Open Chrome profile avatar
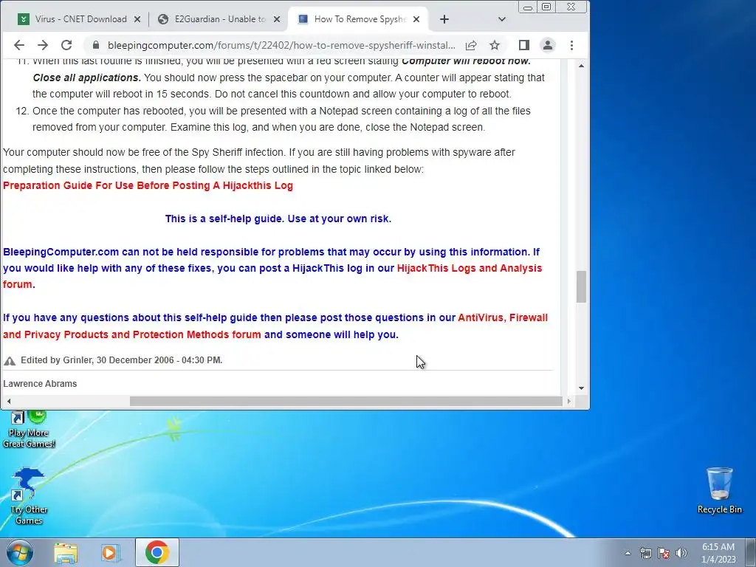756x567 pixels. click(x=548, y=45)
